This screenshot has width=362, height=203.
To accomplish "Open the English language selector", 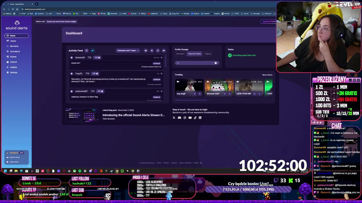I will click(x=198, y=163).
